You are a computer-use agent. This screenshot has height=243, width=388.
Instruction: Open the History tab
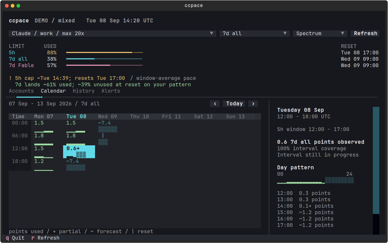[84, 91]
